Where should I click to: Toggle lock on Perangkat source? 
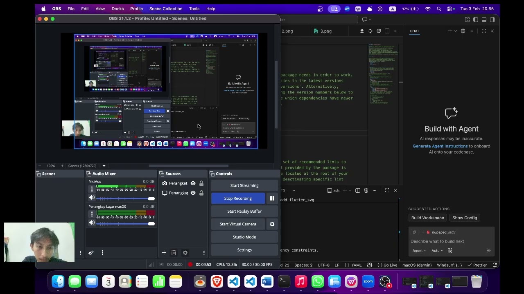click(x=201, y=183)
